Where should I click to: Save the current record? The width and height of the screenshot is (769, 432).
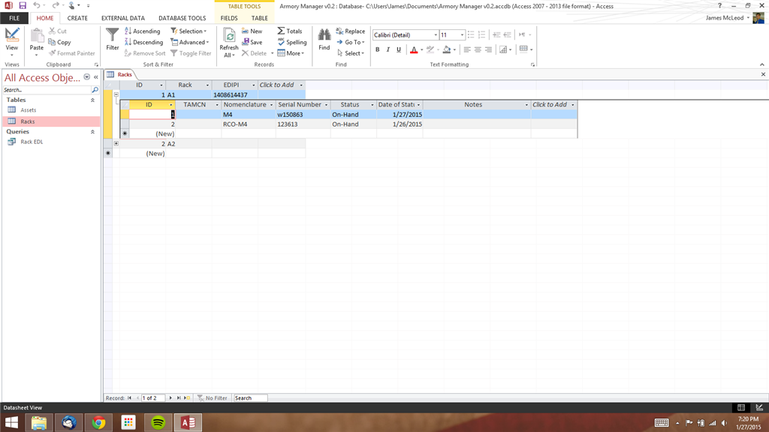(252, 42)
